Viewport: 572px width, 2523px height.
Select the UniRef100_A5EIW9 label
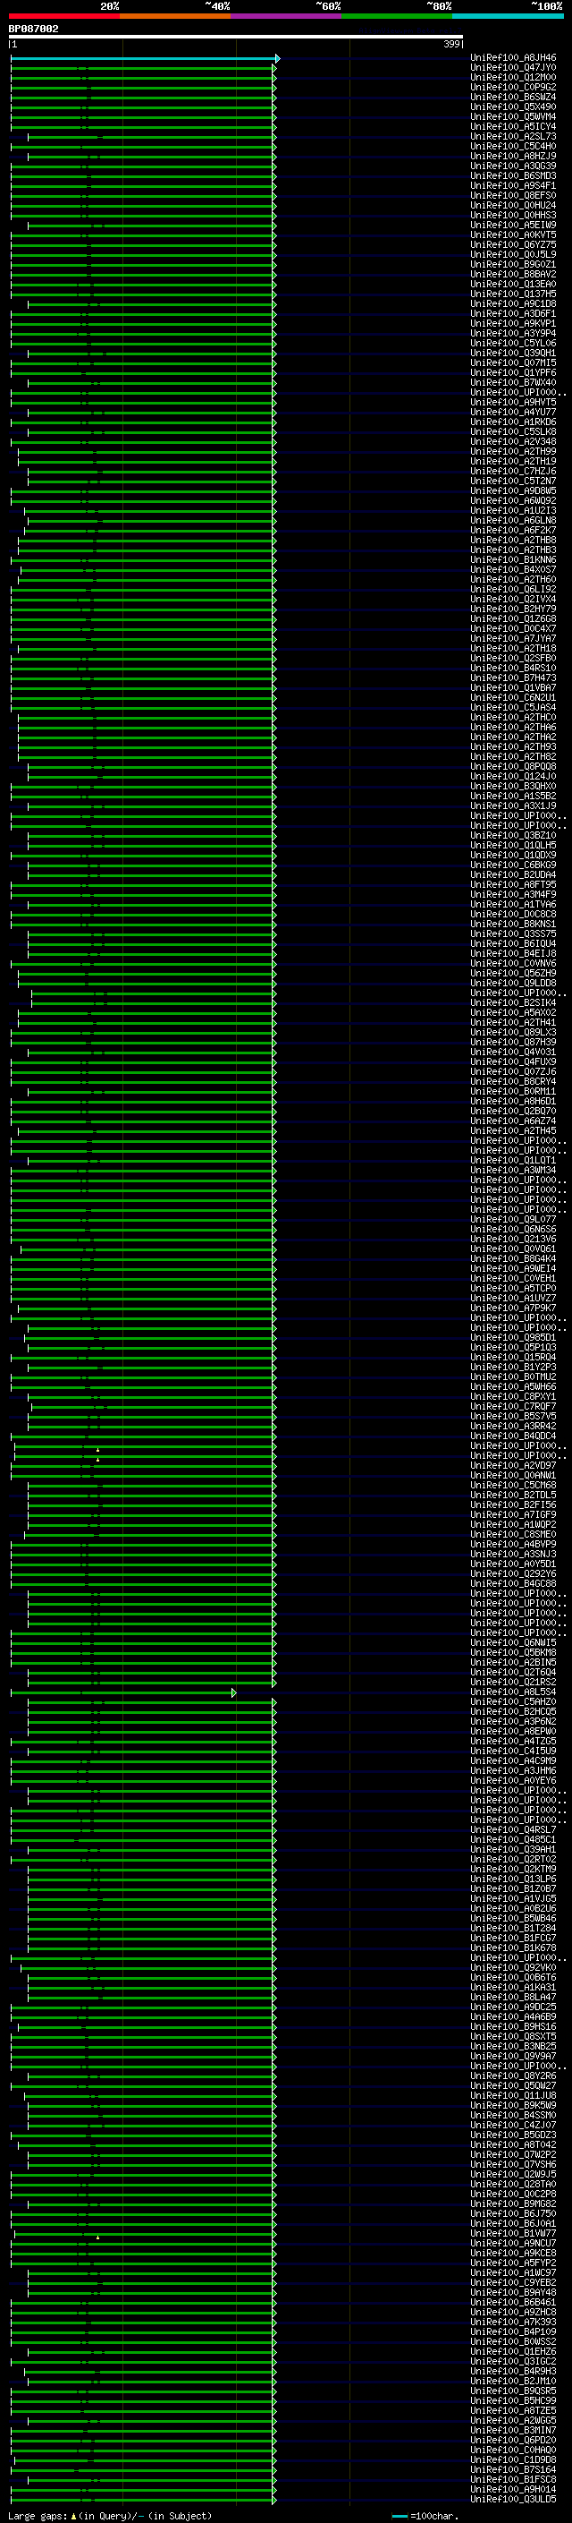[513, 226]
